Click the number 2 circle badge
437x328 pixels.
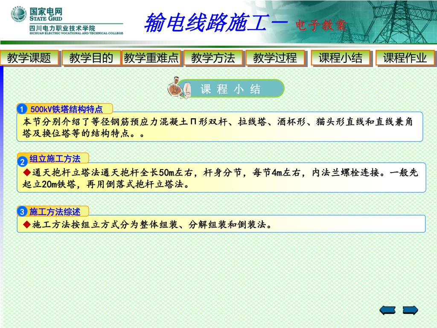(x=22, y=161)
